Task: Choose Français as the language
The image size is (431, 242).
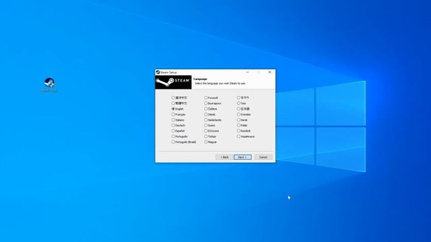Action: click(173, 114)
